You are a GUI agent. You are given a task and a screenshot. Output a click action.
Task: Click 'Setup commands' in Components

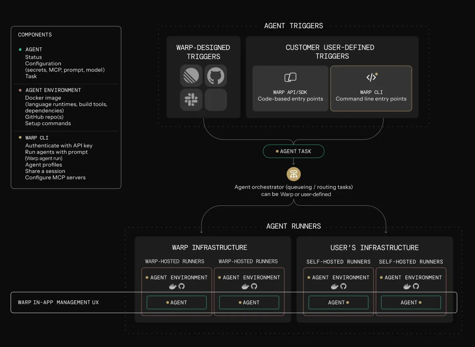[x=48, y=123]
